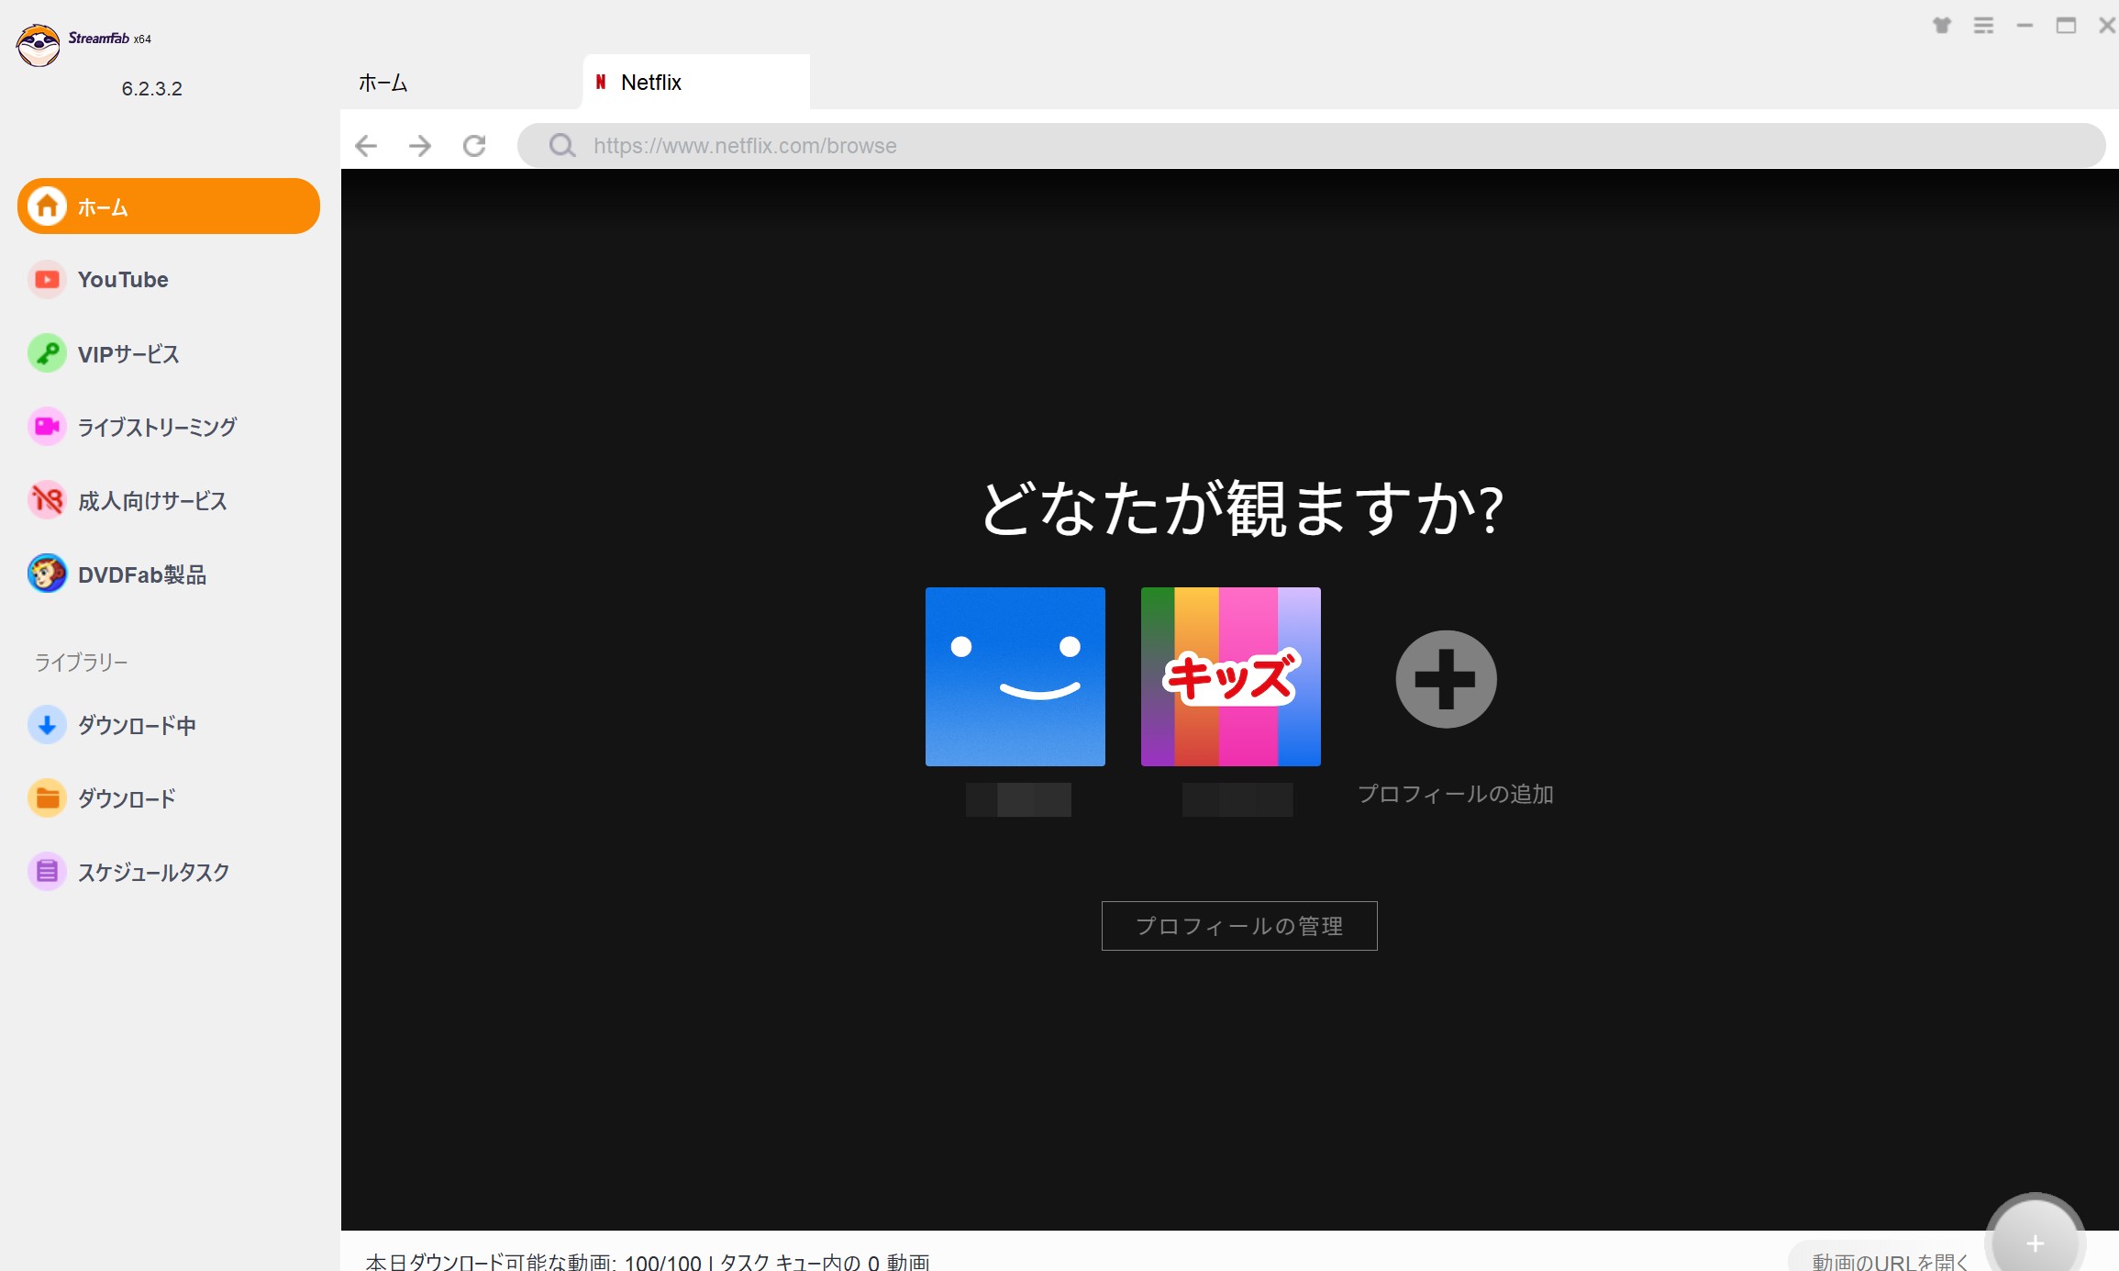Focus the Netflix URL address field

[1311, 146]
